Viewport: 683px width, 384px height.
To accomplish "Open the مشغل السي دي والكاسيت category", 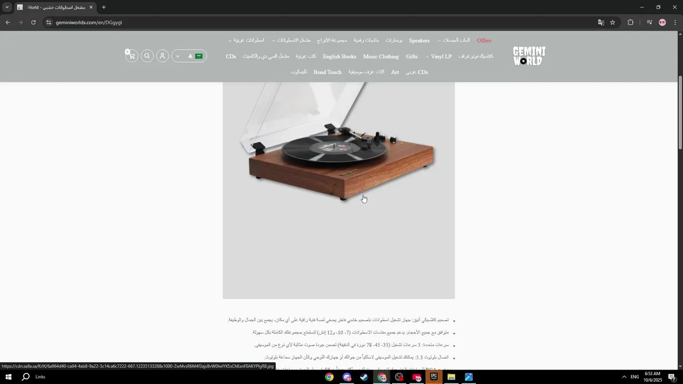I will pos(266,57).
